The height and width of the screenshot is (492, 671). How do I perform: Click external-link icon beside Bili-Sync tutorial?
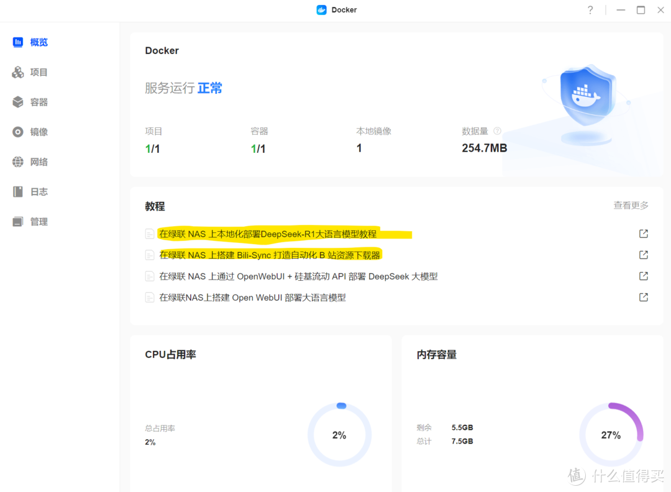pyautogui.click(x=643, y=254)
